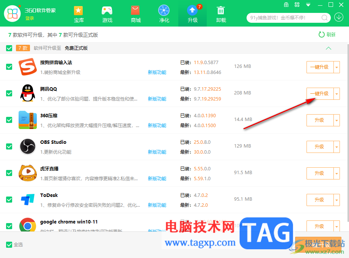This screenshot has width=349, height=258.
Task: Open upgrade options dropdown for google chrome
Action: 337,226
